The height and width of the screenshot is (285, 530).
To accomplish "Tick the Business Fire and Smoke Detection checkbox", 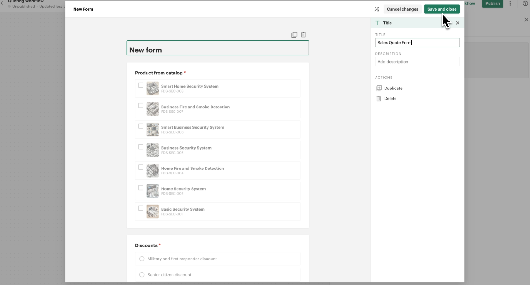I will click(141, 106).
